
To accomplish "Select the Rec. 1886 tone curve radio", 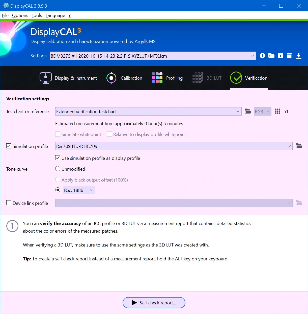I will [x=58, y=190].
